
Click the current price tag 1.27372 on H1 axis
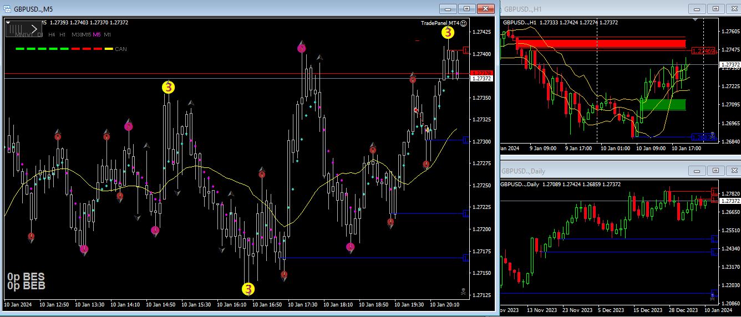click(x=730, y=65)
